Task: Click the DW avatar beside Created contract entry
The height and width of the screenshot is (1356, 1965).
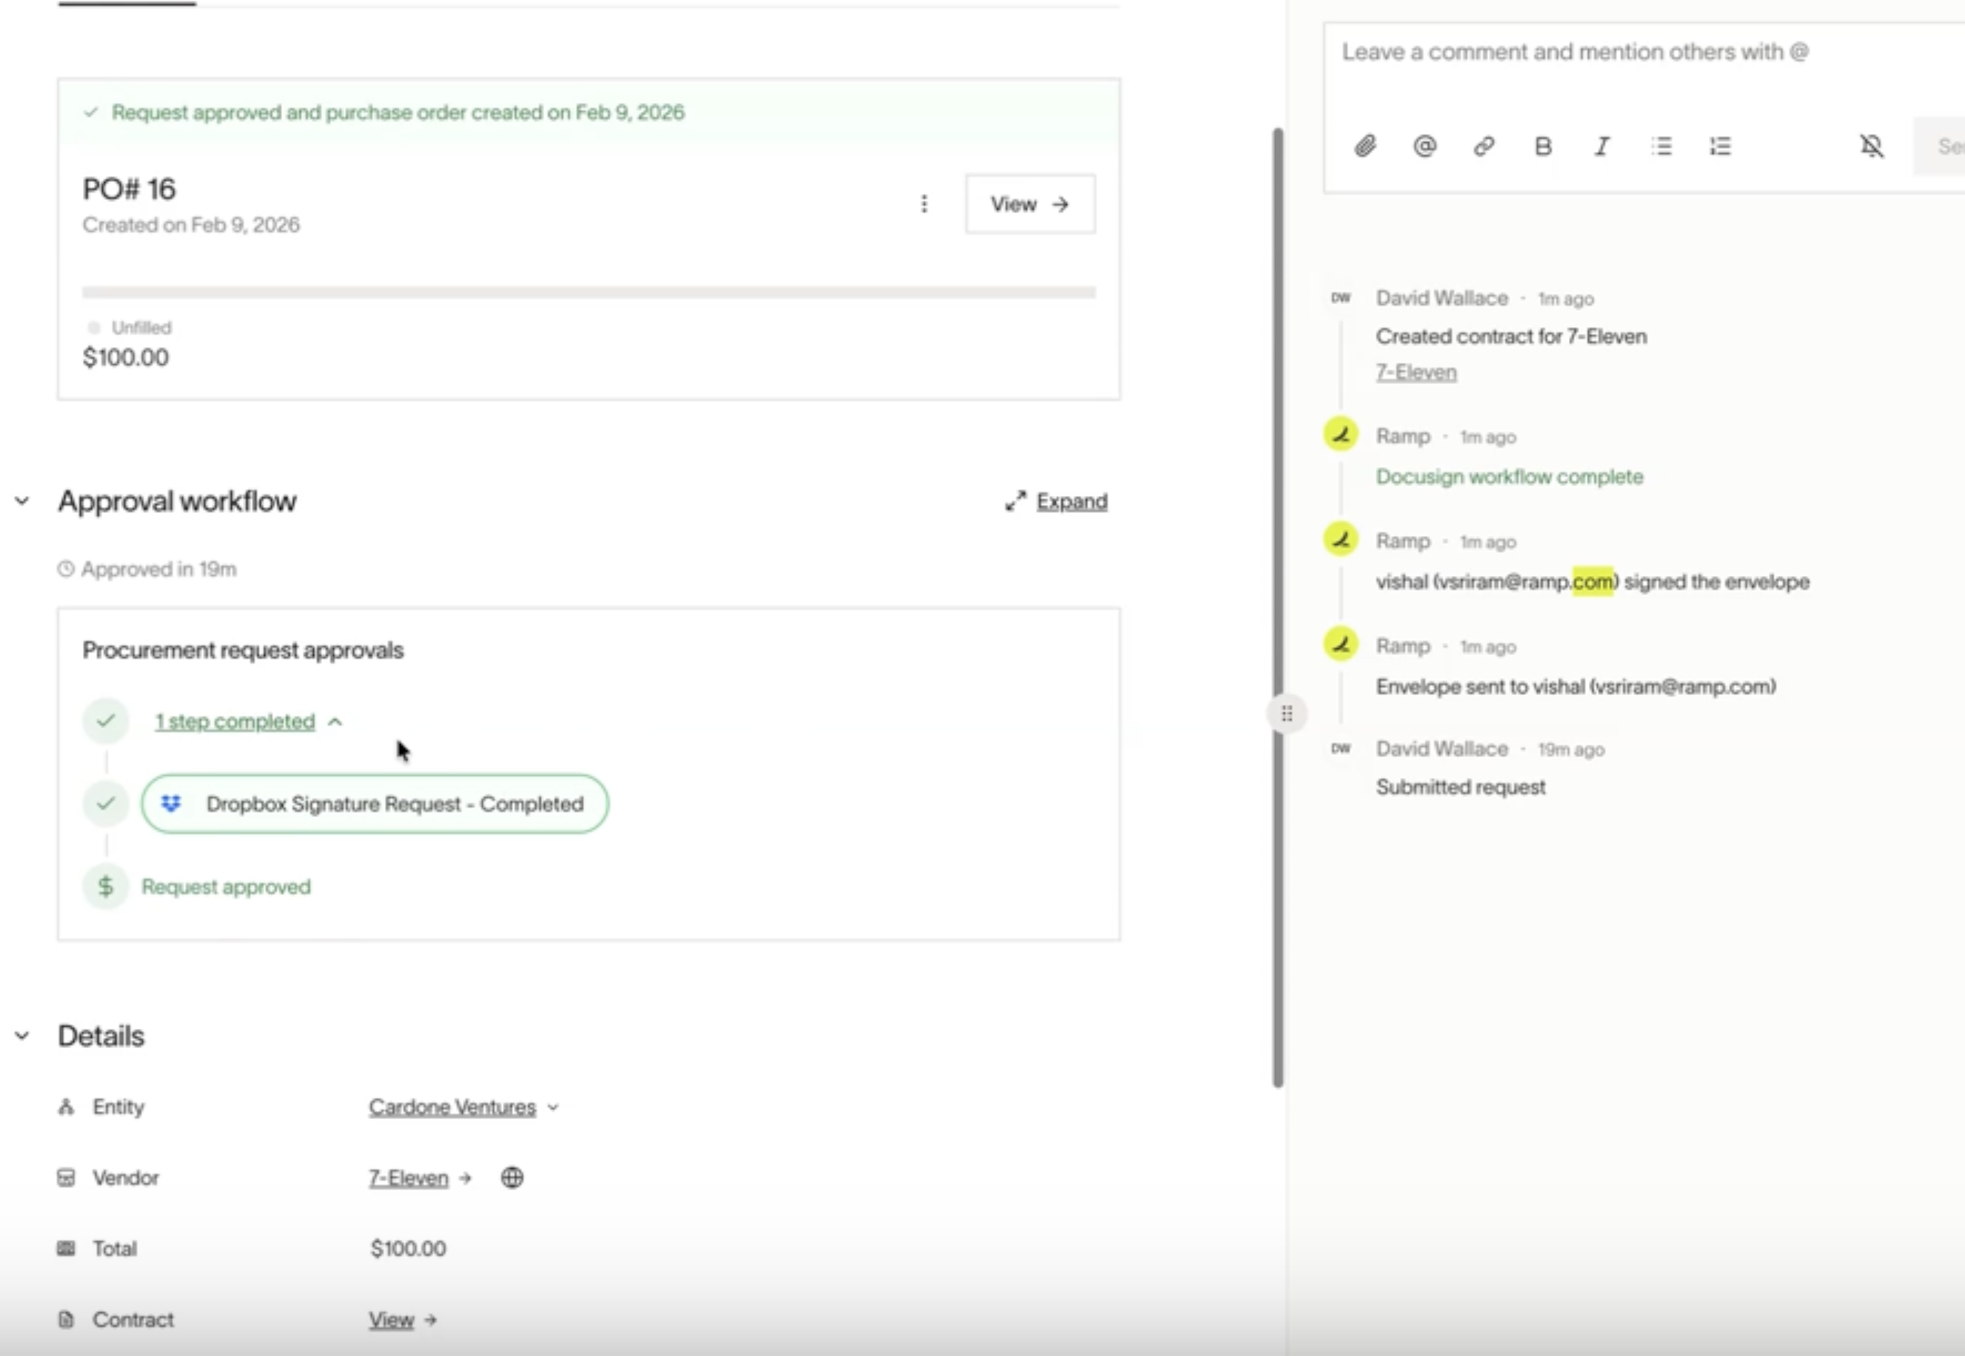Action: (1341, 298)
